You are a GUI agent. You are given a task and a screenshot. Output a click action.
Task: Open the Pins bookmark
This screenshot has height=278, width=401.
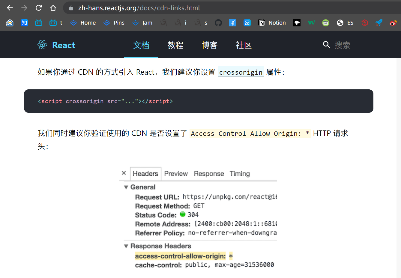[114, 23]
